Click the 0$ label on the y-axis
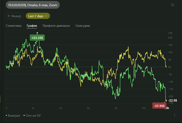This screenshot has width=182, height=123. click(170, 67)
